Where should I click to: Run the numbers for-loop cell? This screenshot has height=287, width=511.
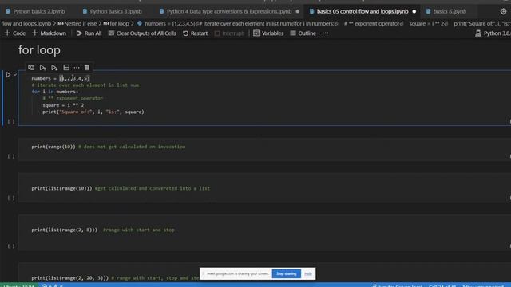[x=8, y=75]
